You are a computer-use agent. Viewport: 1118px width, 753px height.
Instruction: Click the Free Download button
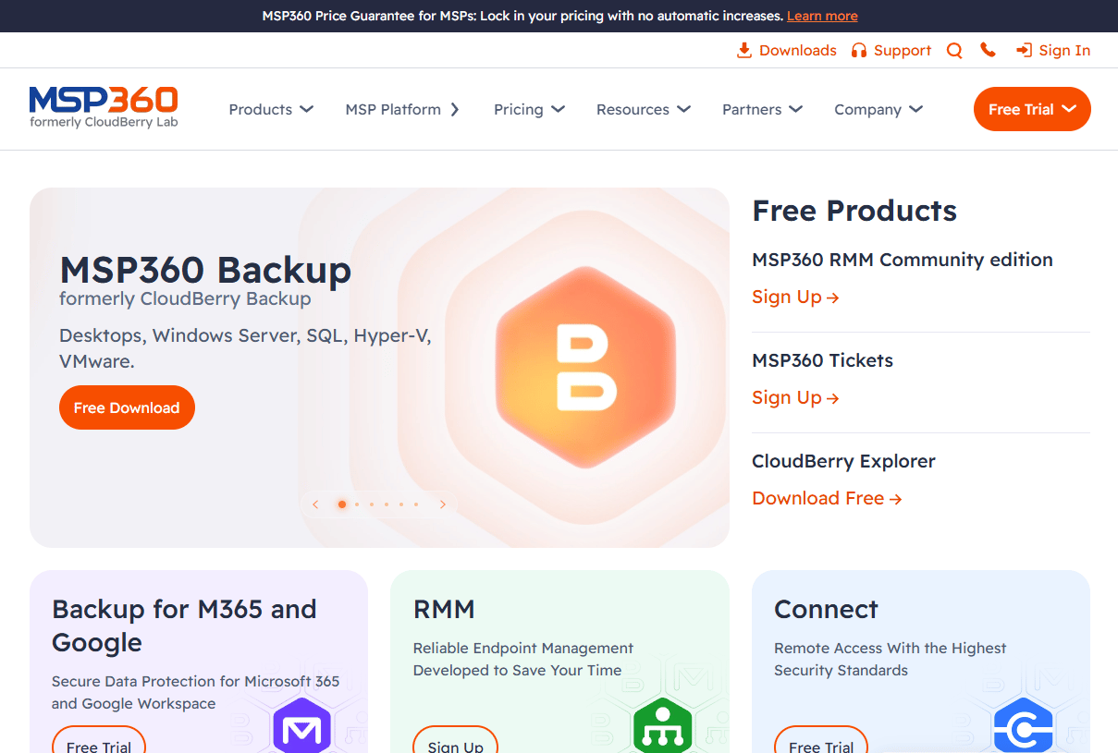[x=127, y=407]
